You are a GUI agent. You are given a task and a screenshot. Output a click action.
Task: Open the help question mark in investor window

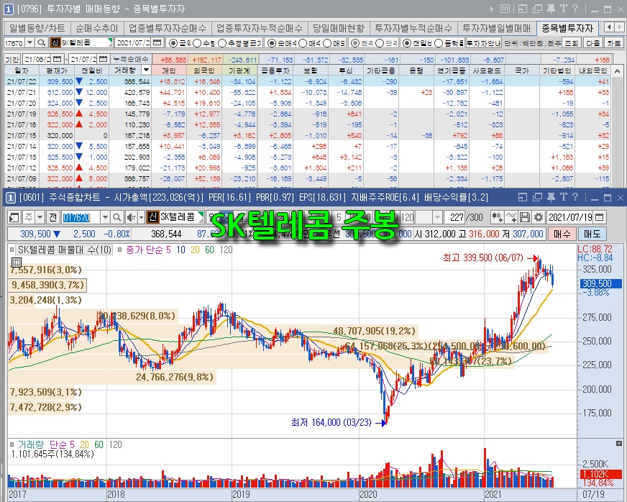point(575,9)
